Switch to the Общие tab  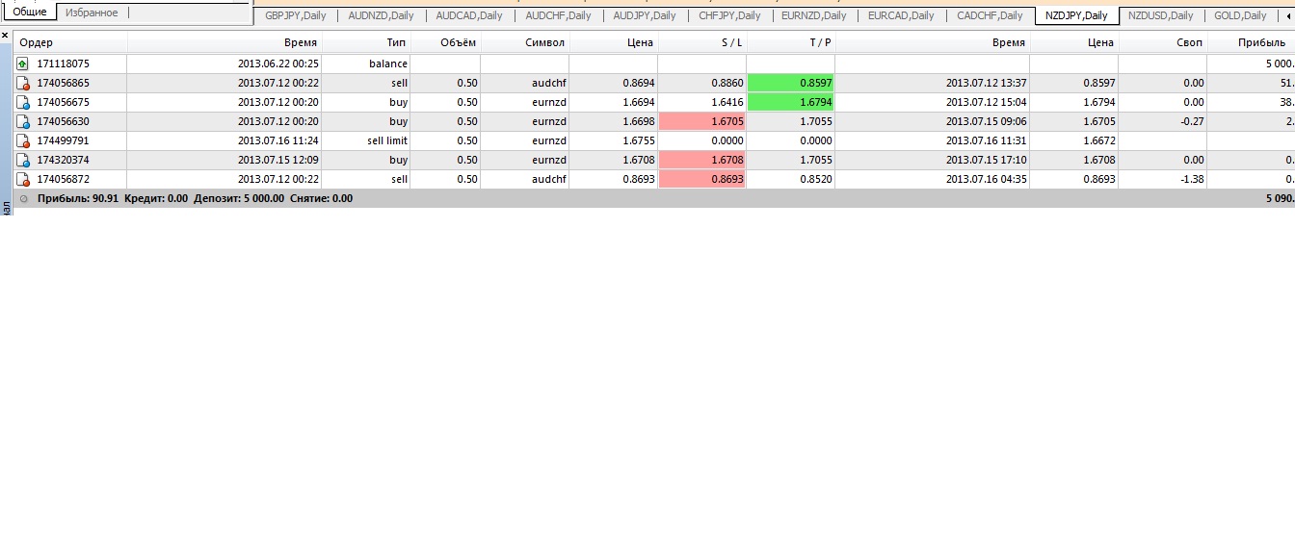pos(30,13)
